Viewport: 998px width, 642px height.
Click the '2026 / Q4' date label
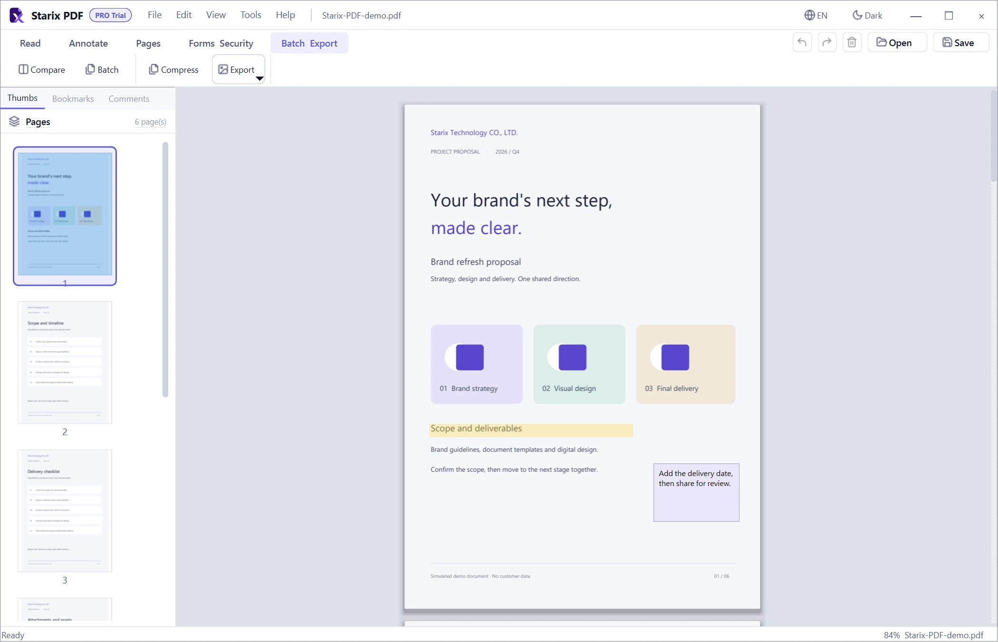click(507, 152)
